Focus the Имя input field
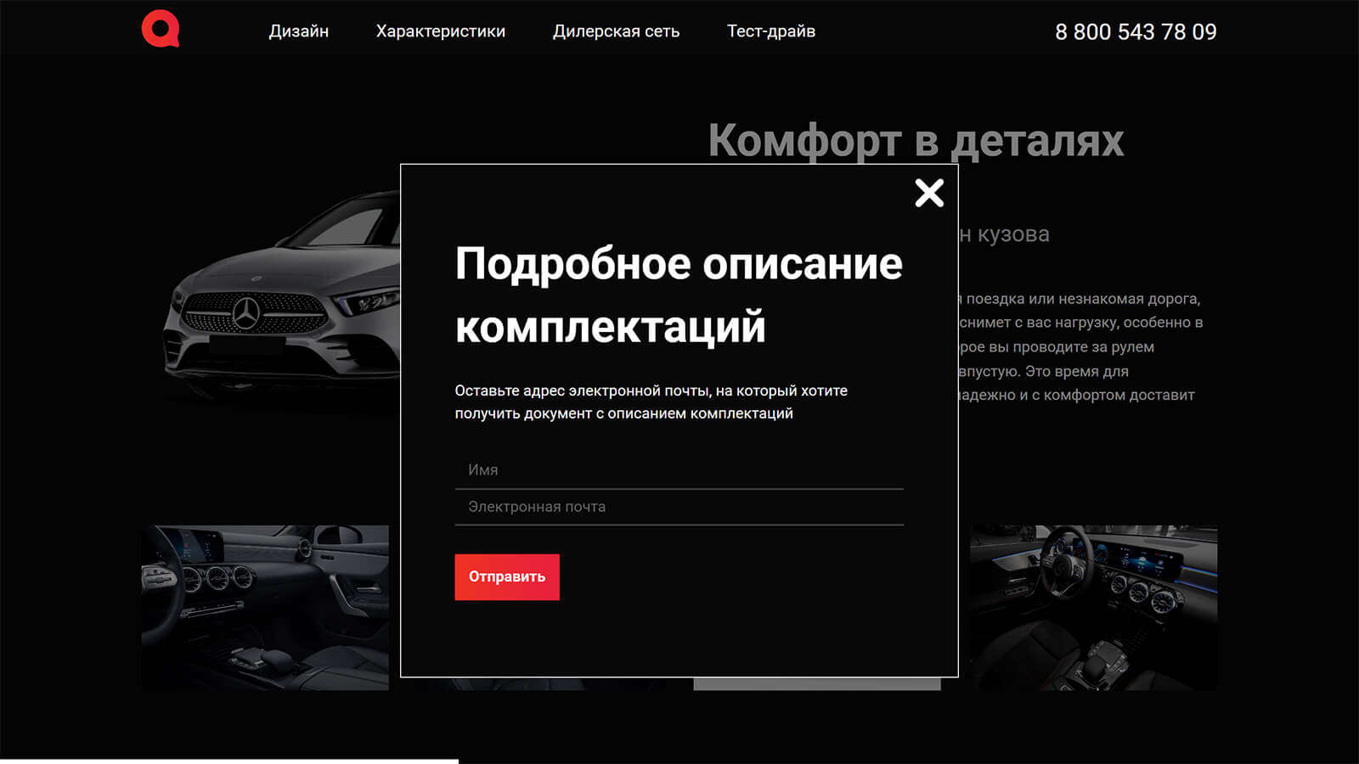This screenshot has height=764, width=1359. coord(679,470)
